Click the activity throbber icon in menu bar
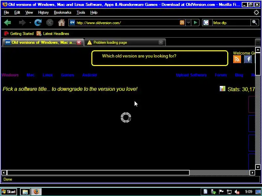262x196 pixels. pos(256,12)
